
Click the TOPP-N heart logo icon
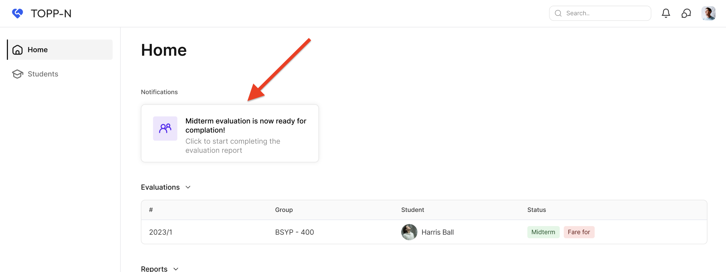[x=18, y=13]
